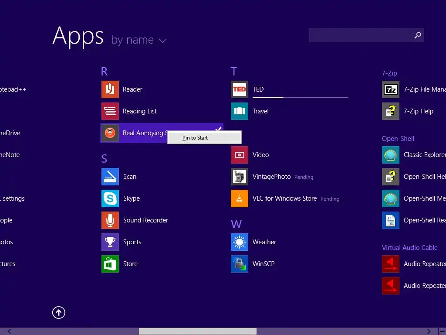This screenshot has width=446, height=335.
Task: Click the TED install progress bar
Action: click(x=301, y=97)
